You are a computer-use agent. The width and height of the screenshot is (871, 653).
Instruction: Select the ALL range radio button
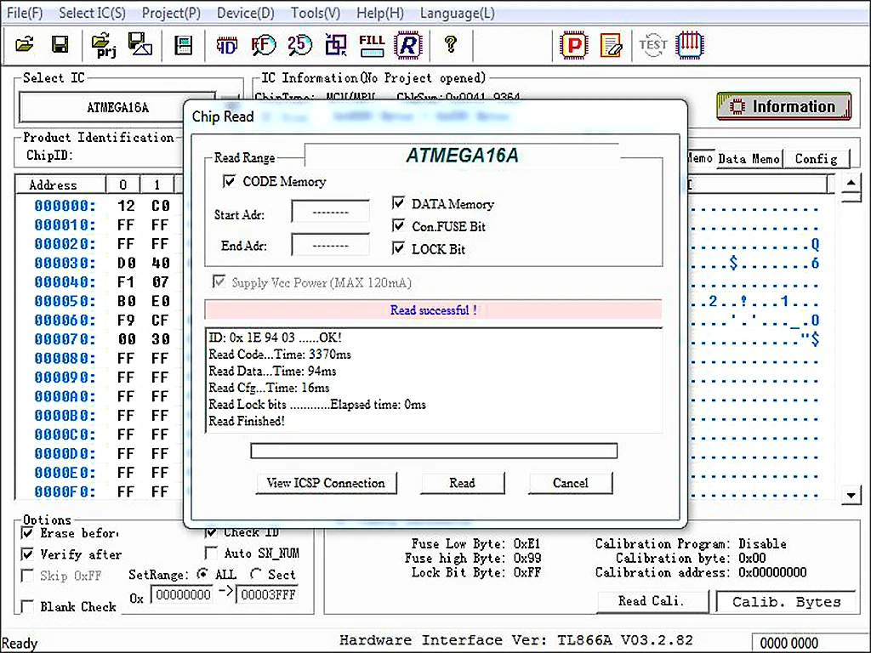[202, 574]
